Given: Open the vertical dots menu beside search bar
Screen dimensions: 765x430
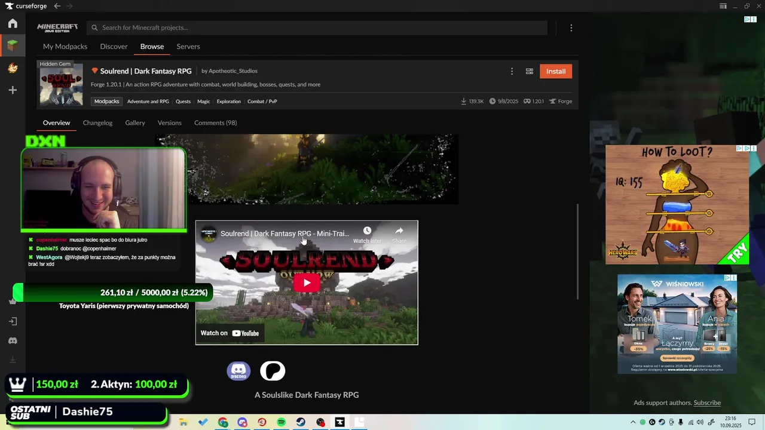Looking at the screenshot, I should (x=571, y=28).
